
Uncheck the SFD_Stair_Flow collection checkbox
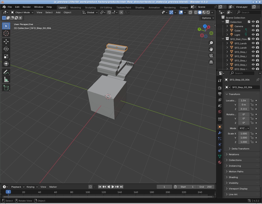[249, 39]
